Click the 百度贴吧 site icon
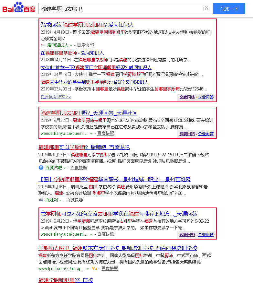This screenshot has width=253, height=283. click(41, 168)
